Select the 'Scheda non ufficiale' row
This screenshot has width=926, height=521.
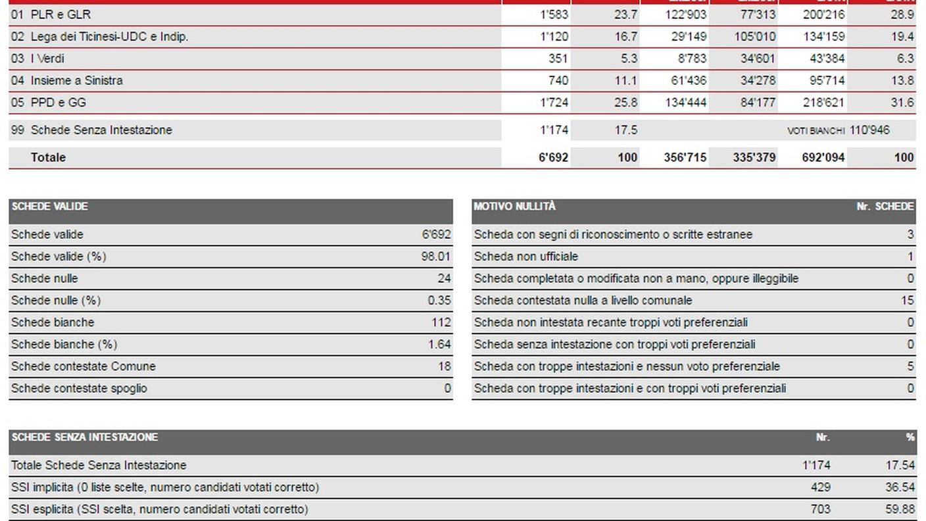pos(694,257)
